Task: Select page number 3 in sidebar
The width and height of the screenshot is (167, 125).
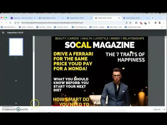Action: tap(16, 103)
